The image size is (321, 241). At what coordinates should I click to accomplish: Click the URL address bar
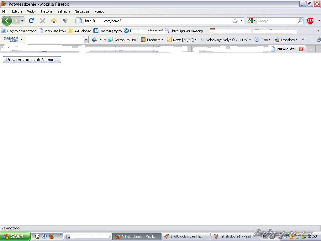pyautogui.click(x=157, y=21)
